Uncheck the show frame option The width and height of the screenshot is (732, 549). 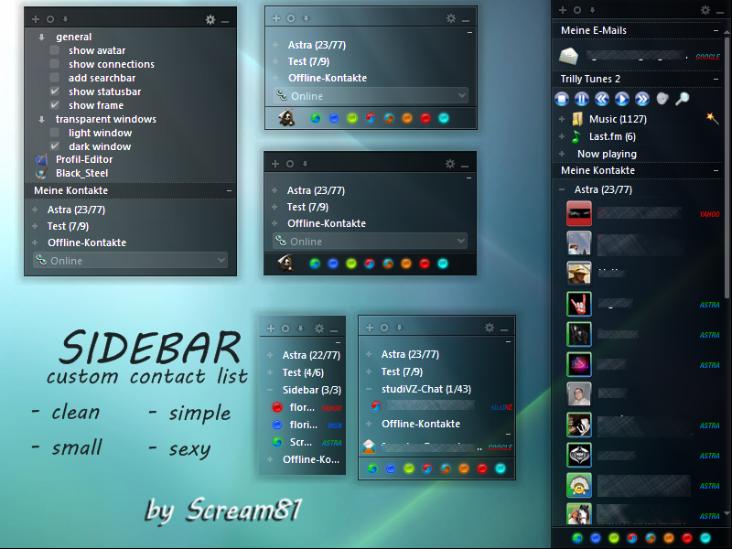point(55,104)
